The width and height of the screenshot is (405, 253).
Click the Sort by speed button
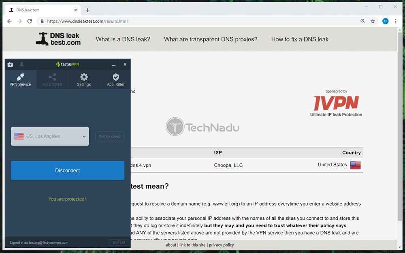click(x=110, y=136)
